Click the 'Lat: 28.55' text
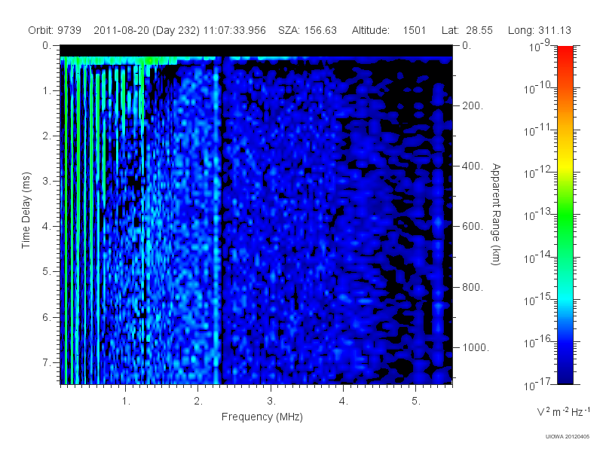The width and height of the screenshot is (603, 452). 467,30
